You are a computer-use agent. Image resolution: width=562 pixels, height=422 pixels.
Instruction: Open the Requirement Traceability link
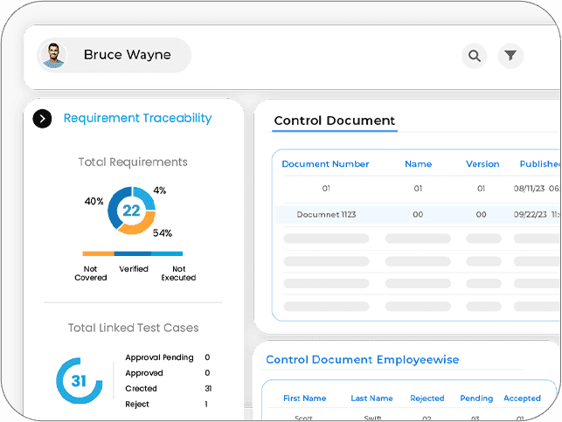pos(137,118)
